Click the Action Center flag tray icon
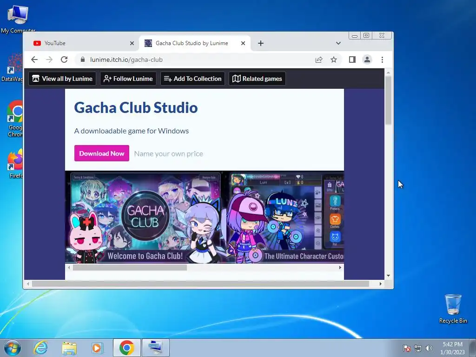Viewport: 476px width, 357px height. click(406, 348)
